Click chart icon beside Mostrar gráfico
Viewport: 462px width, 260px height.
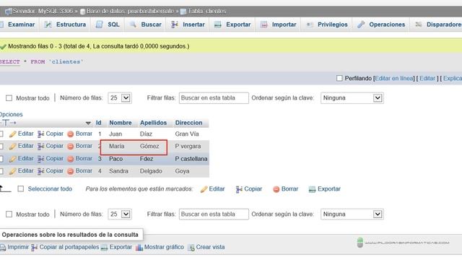pos(139,247)
